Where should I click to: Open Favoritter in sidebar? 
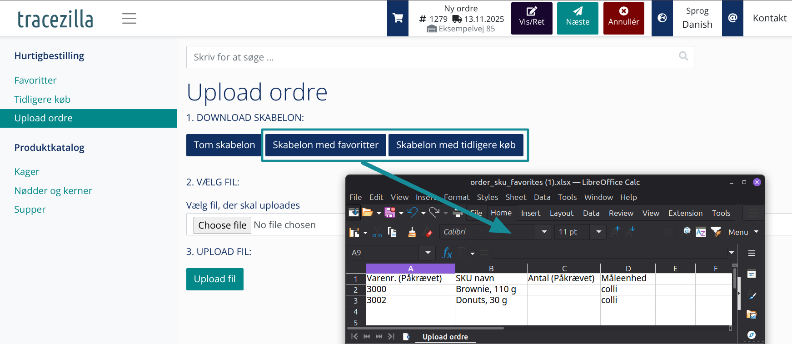pyautogui.click(x=35, y=80)
